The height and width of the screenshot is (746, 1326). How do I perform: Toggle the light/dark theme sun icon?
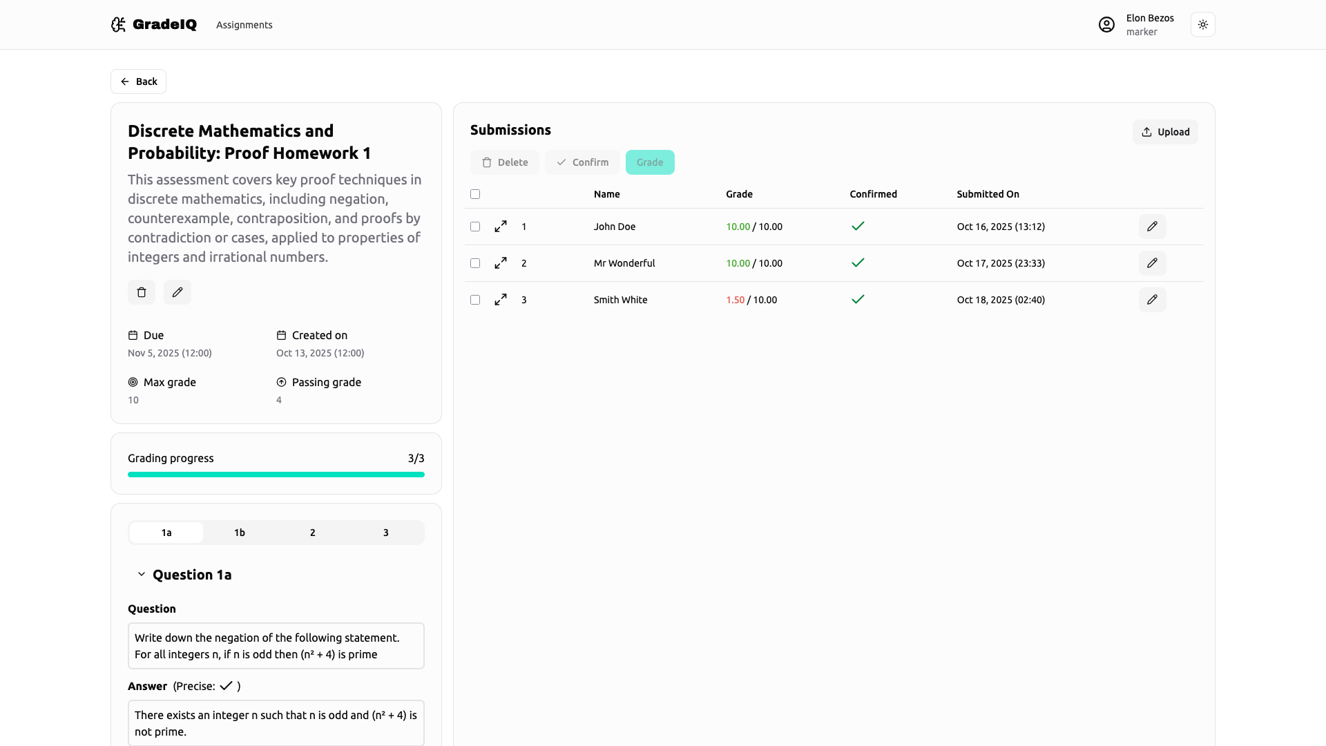(x=1202, y=25)
